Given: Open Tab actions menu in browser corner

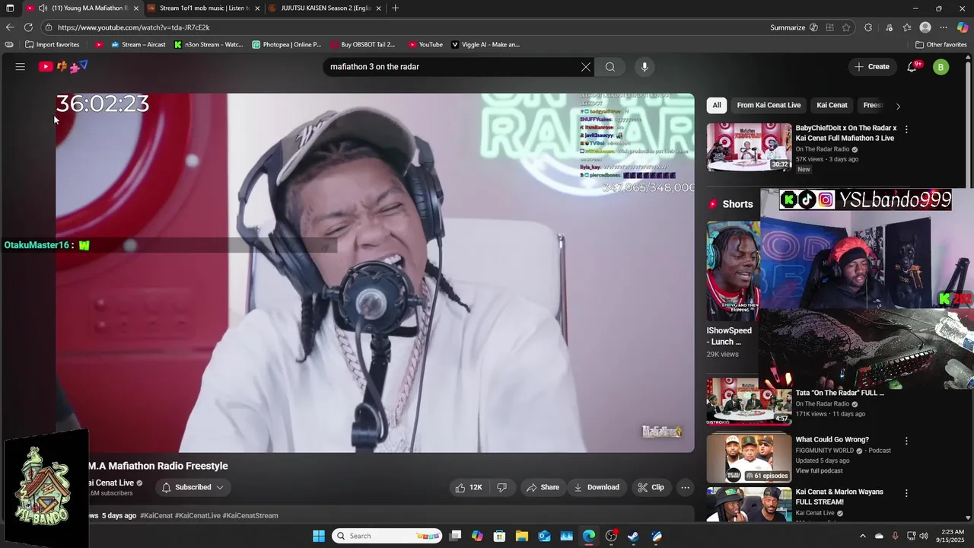Looking at the screenshot, I should [10, 8].
